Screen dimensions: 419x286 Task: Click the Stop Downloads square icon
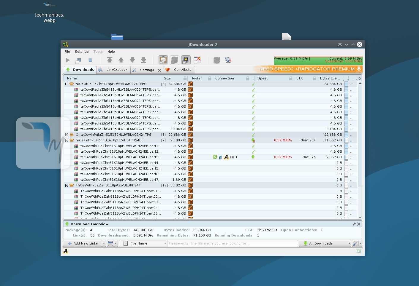coord(90,60)
